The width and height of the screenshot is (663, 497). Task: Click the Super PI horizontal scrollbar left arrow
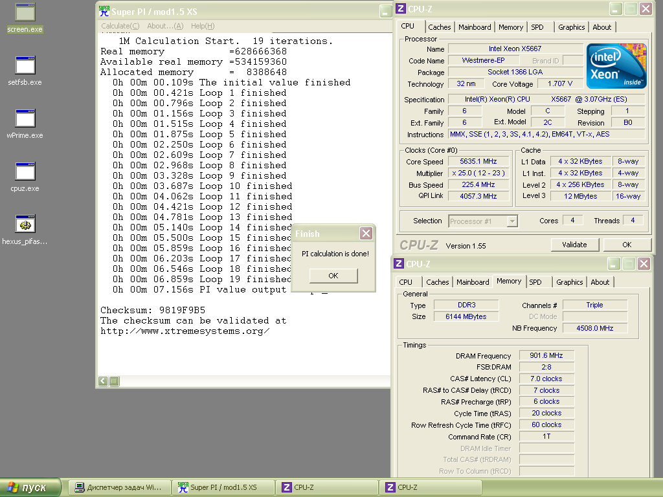pyautogui.click(x=103, y=381)
